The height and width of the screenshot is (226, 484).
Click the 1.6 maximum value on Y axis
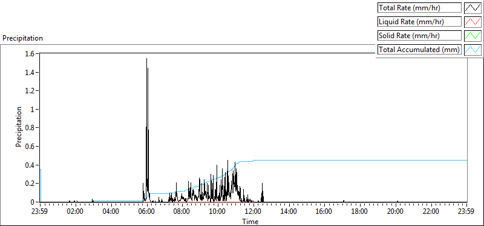(33, 54)
